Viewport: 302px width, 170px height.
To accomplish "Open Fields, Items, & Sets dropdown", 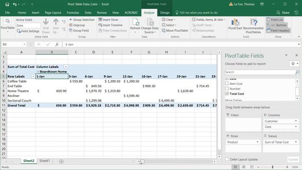I will (209, 20).
